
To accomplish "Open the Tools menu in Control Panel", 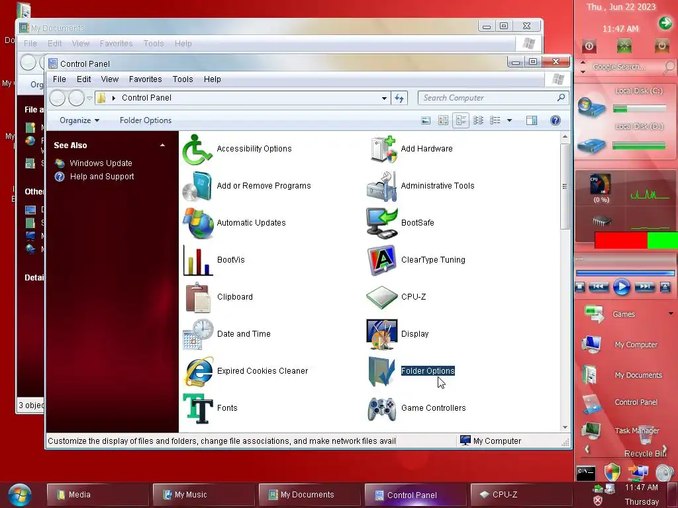I will click(183, 79).
